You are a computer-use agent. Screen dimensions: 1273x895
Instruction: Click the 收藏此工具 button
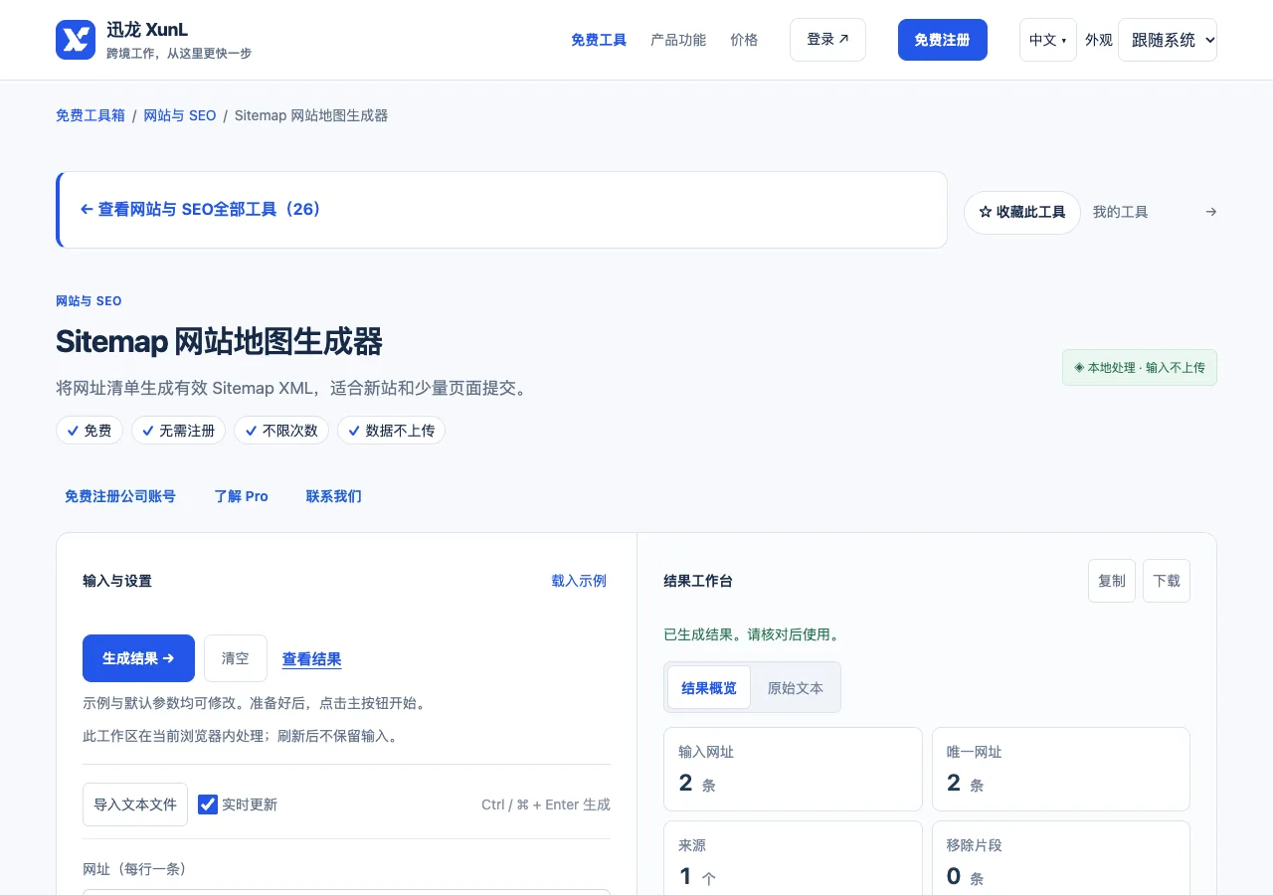click(1022, 212)
